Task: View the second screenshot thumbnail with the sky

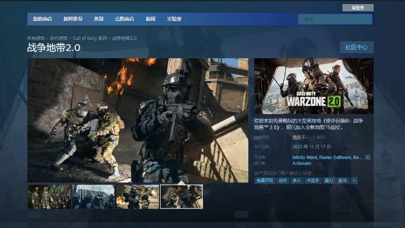Action: 93,196
